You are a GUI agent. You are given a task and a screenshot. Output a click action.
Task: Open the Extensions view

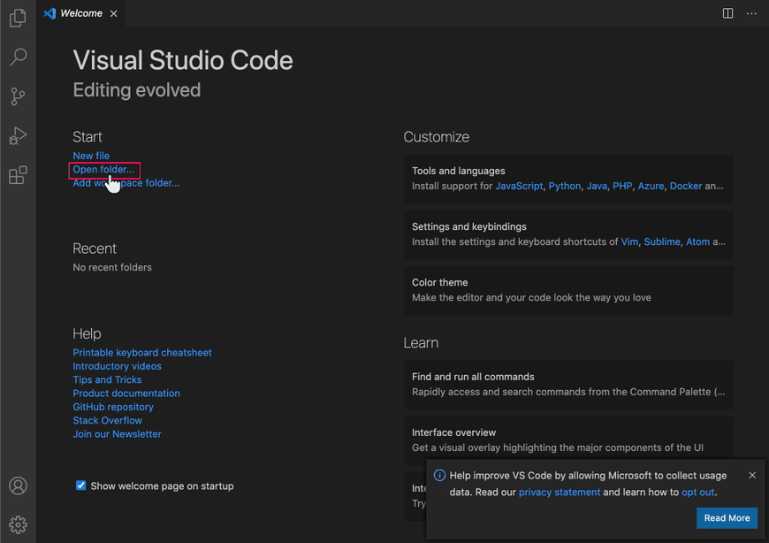tap(18, 175)
